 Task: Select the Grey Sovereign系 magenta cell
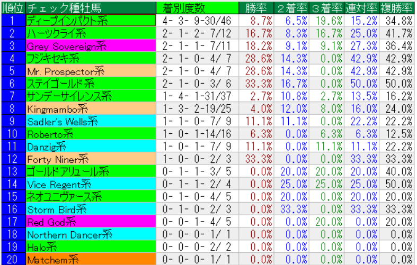coord(91,46)
